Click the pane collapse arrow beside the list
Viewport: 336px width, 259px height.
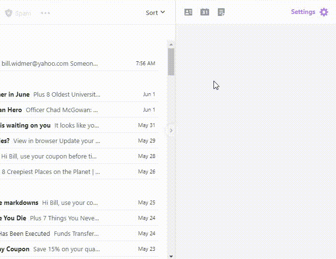click(x=170, y=130)
